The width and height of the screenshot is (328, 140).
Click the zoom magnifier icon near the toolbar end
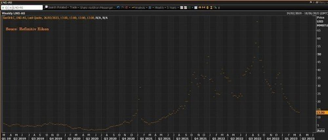215,7
